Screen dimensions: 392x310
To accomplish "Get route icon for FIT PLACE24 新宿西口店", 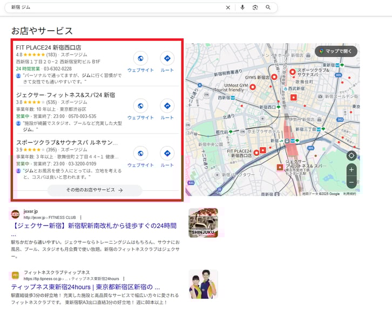I will pos(167,58).
